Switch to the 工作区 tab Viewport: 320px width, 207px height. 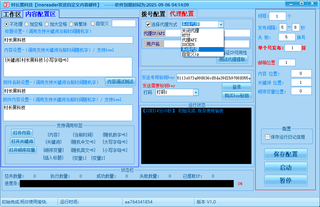click(13, 14)
